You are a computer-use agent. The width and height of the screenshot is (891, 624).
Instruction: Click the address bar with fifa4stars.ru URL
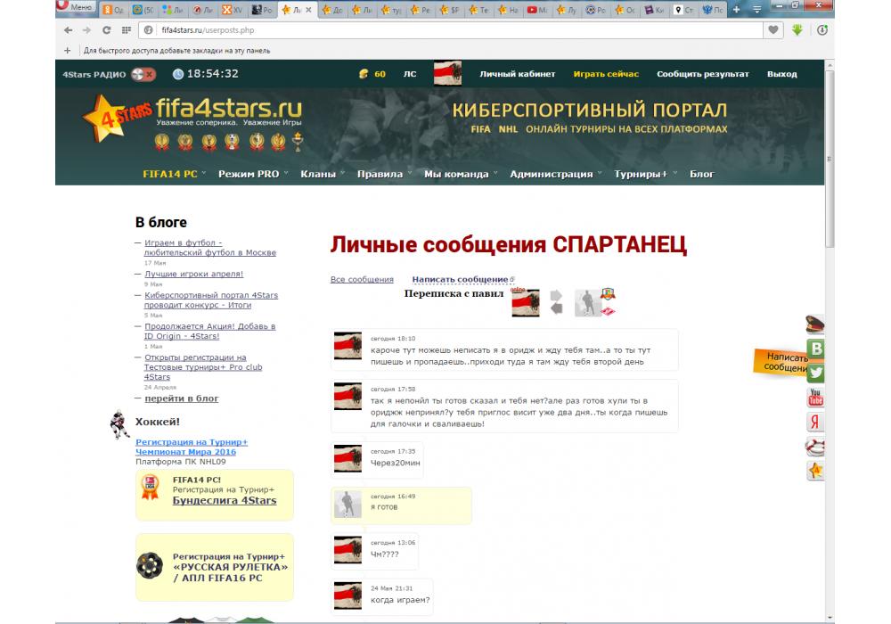coord(450,30)
